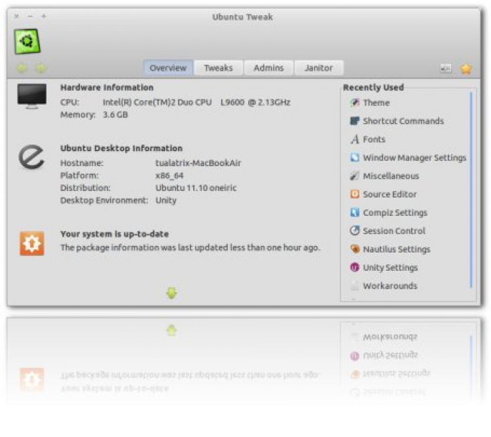Open the Source Editor entry
The height and width of the screenshot is (437, 491).
(x=390, y=194)
